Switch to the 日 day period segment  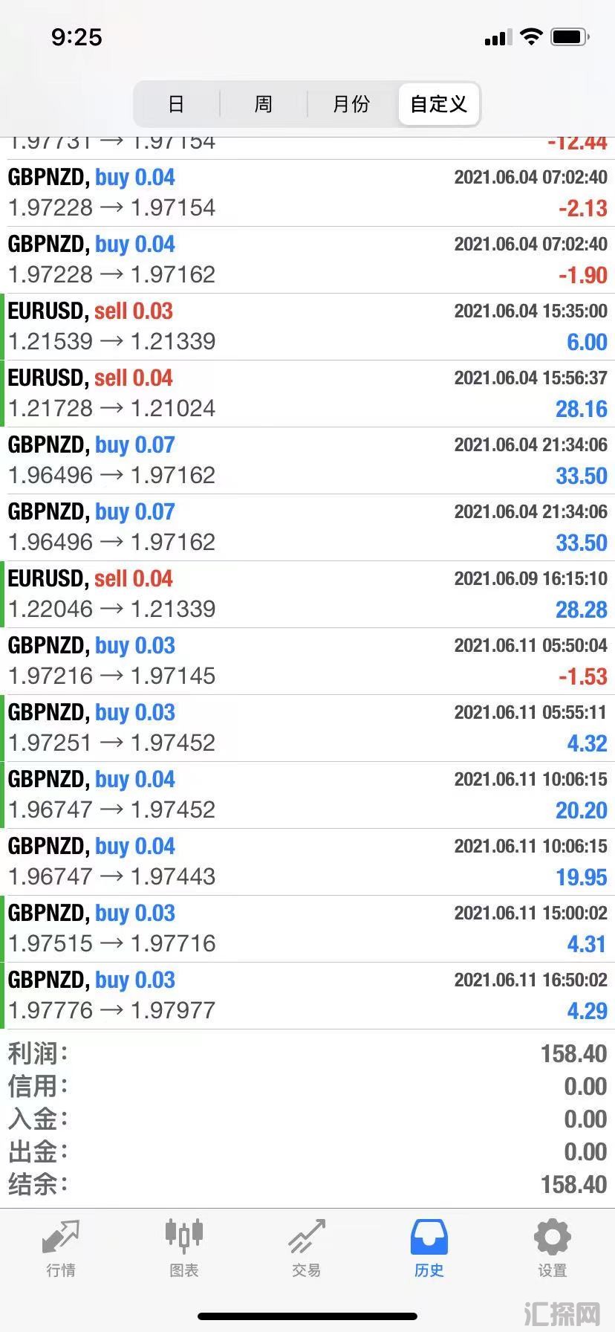[x=176, y=103]
